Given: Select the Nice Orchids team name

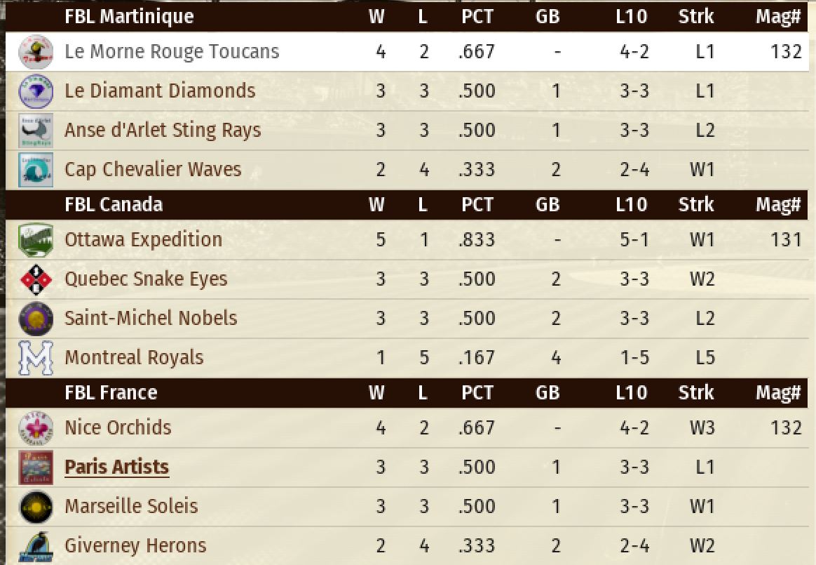Looking at the screenshot, I should 118,428.
